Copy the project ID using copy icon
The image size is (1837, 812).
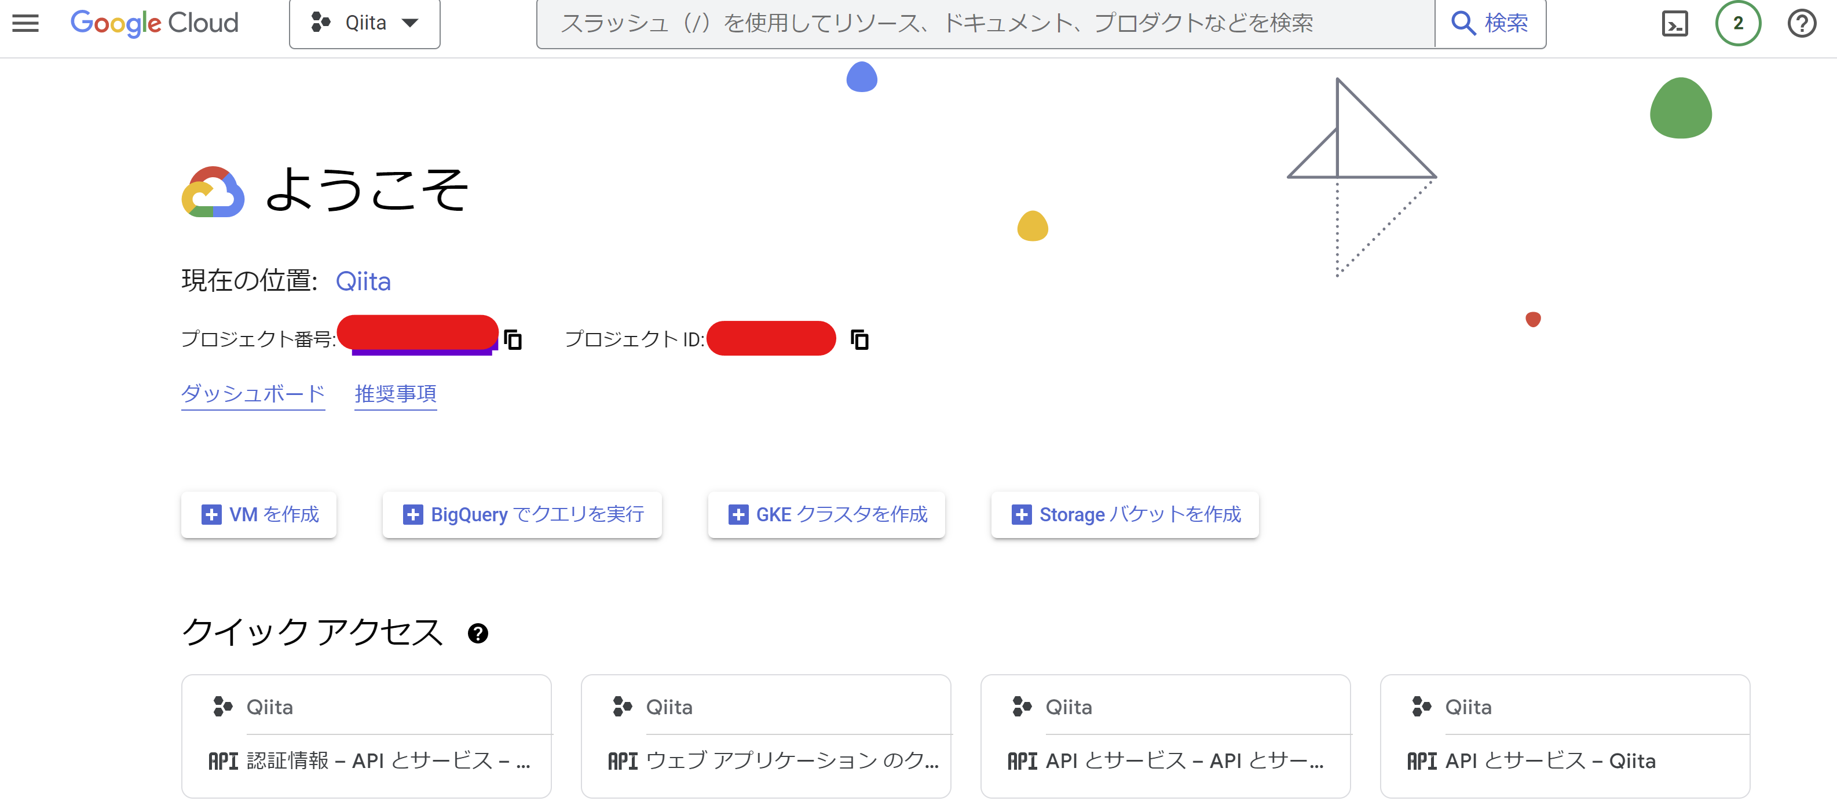(859, 340)
